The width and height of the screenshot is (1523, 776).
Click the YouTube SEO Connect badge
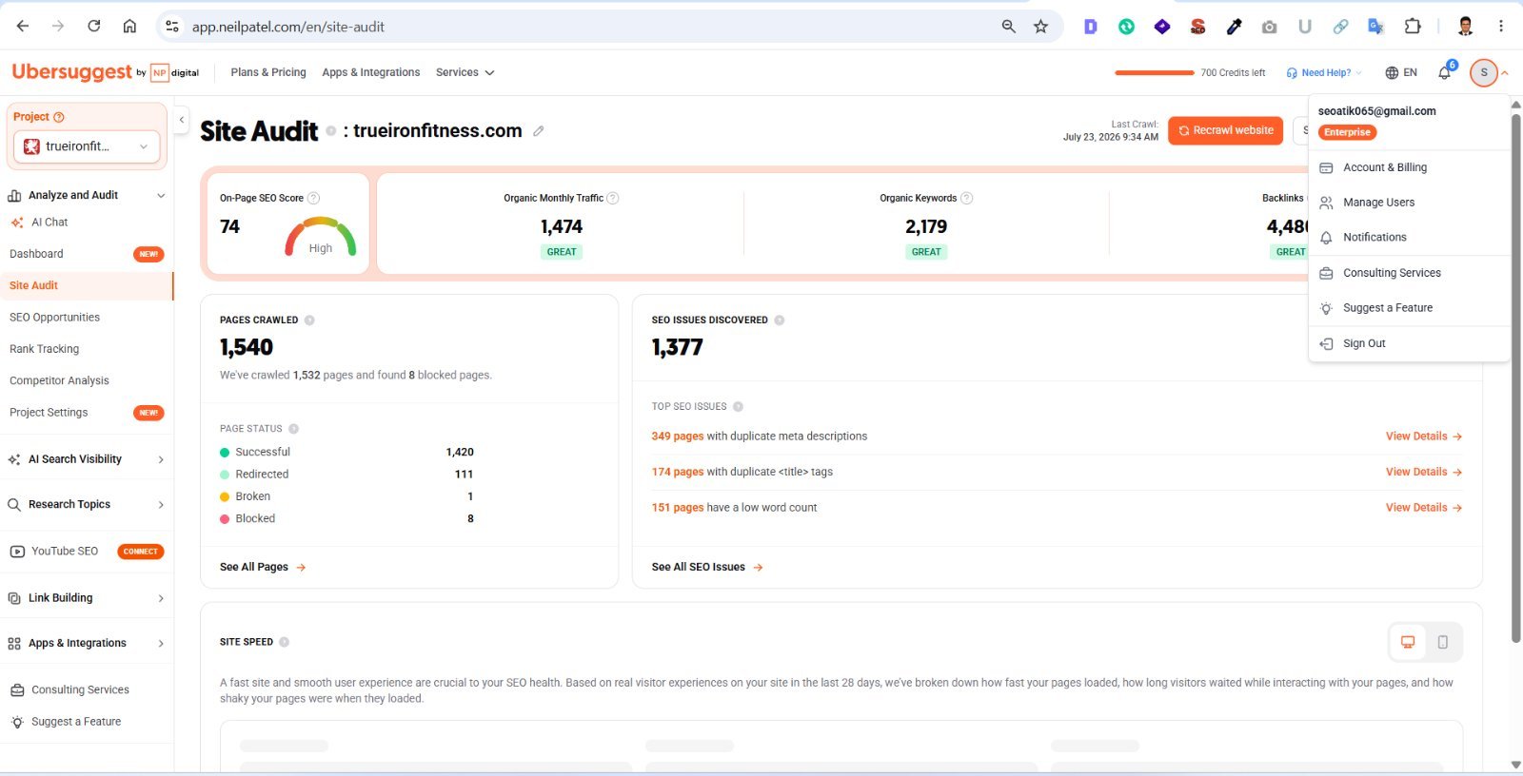(141, 552)
